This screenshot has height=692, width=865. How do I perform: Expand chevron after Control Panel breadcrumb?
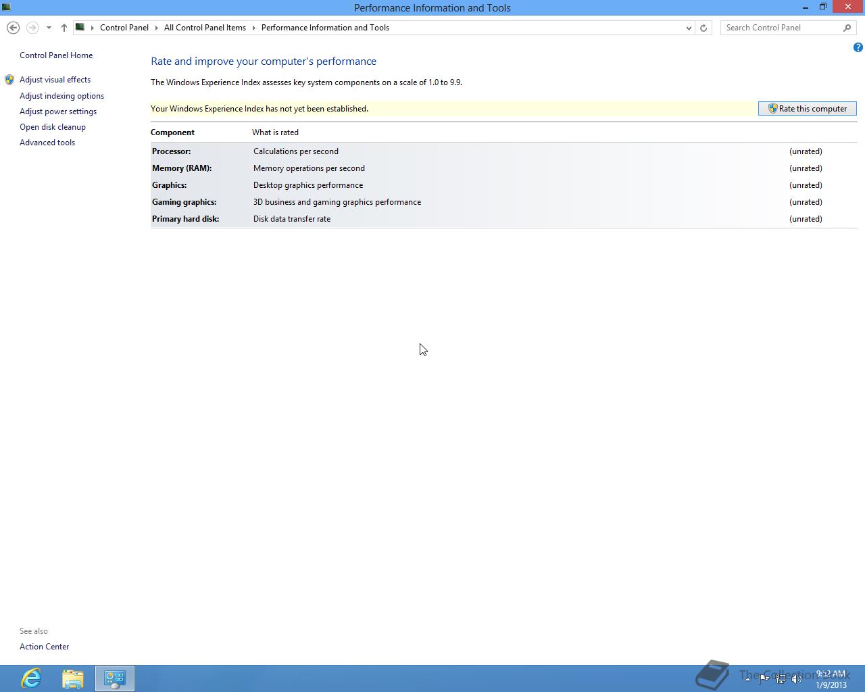coord(157,28)
